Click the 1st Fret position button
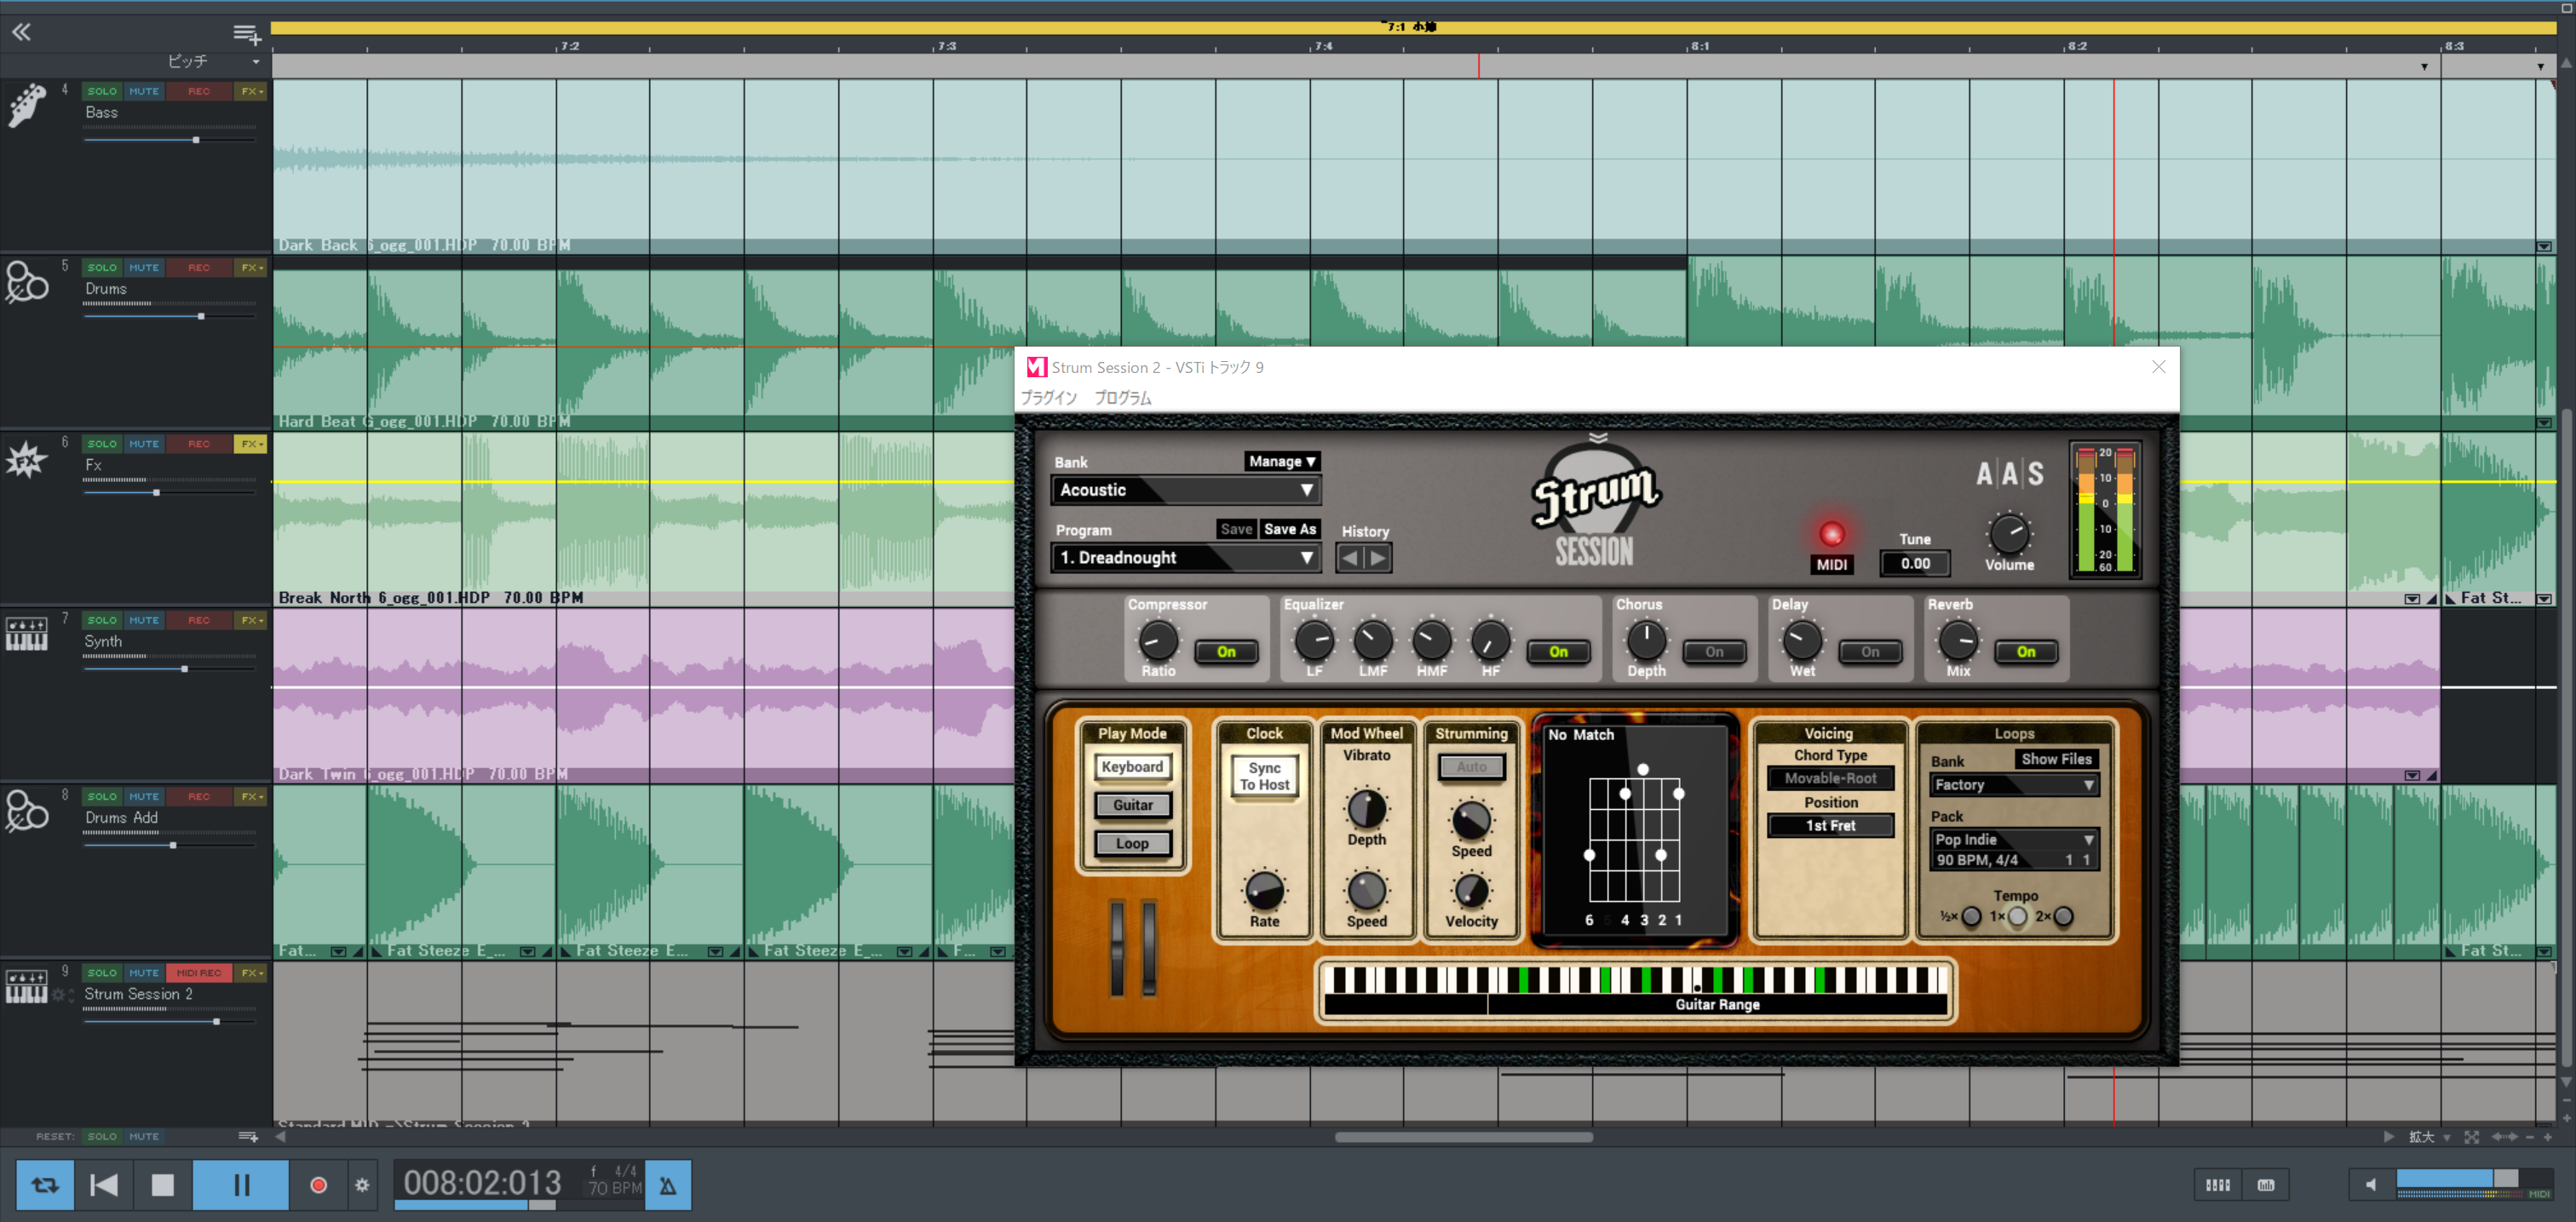Viewport: 2576px width, 1222px height. coord(1830,826)
